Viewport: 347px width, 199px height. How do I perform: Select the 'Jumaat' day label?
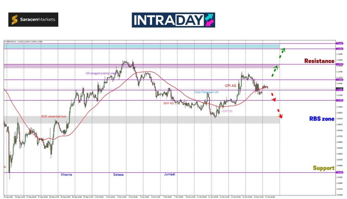169,175
